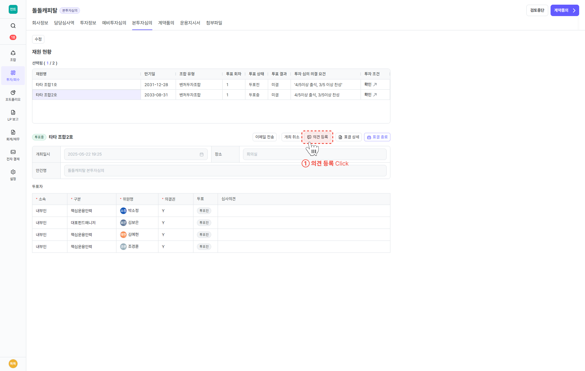This screenshot has width=585, height=371.
Task: Click 투표전 badge in 김보은 row
Action: tap(204, 222)
